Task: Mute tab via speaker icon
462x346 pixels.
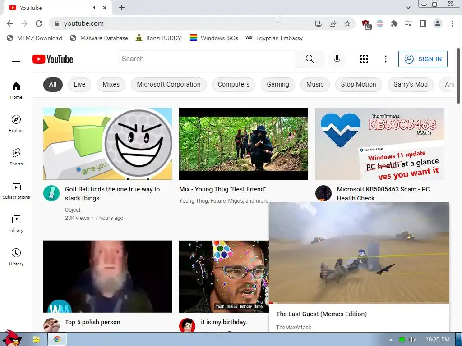Action: 95,8
